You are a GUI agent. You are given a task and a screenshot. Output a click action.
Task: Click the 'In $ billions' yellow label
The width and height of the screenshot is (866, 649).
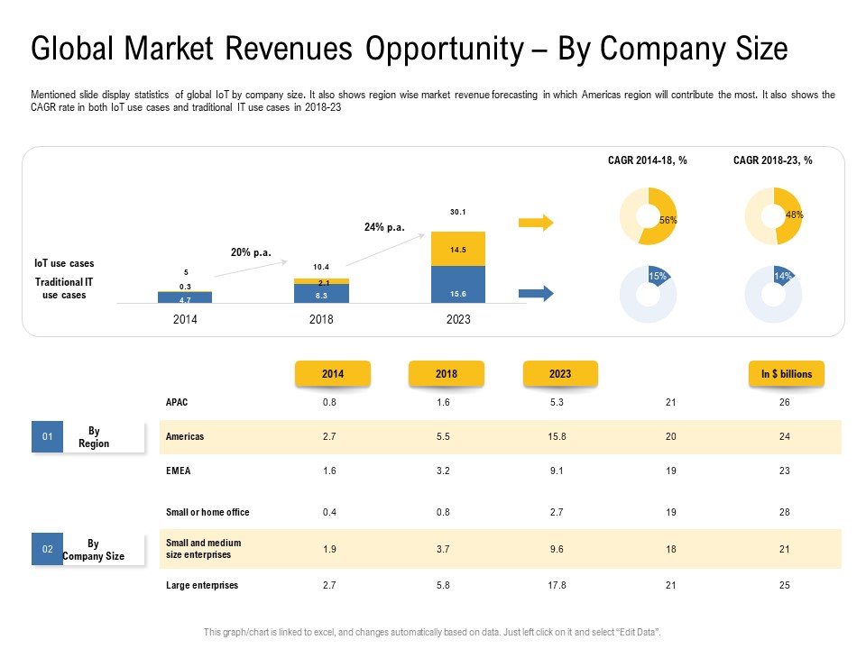tap(787, 373)
